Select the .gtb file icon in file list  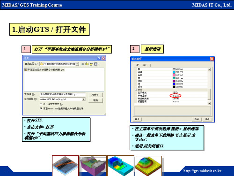tap(26, 69)
